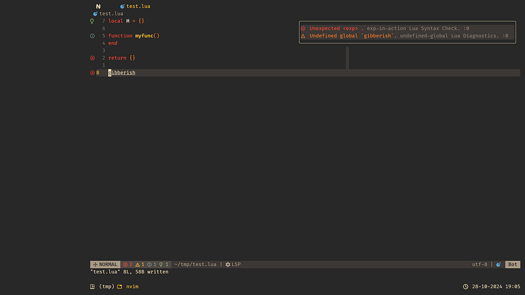Click the 'end' keyword line
The width and height of the screenshot is (525, 295).
113,43
